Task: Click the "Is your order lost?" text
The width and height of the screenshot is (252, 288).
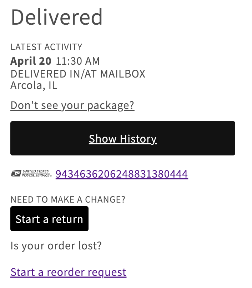Action: [x=56, y=245]
